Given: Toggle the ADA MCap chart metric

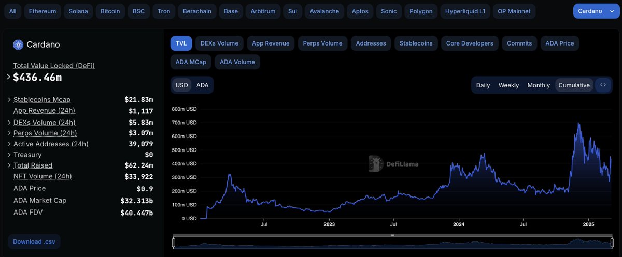Looking at the screenshot, I should (x=191, y=62).
